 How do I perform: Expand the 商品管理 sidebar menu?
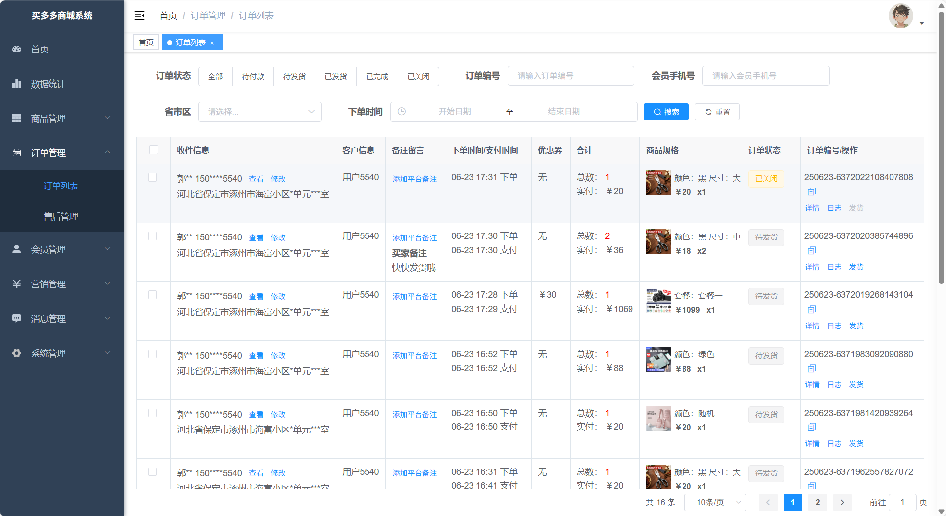click(x=62, y=118)
